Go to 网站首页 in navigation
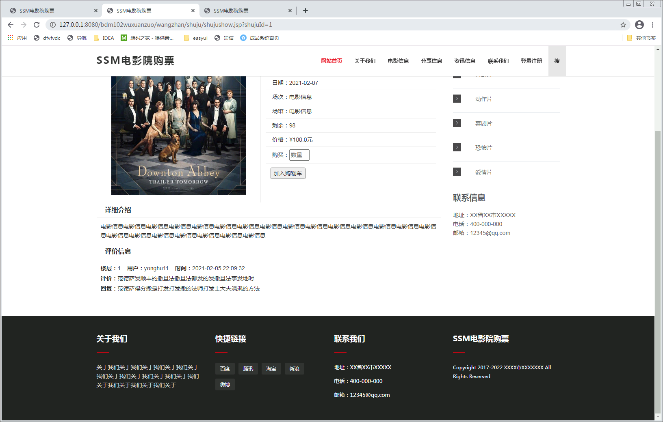Image resolution: width=663 pixels, height=422 pixels. tap(331, 61)
